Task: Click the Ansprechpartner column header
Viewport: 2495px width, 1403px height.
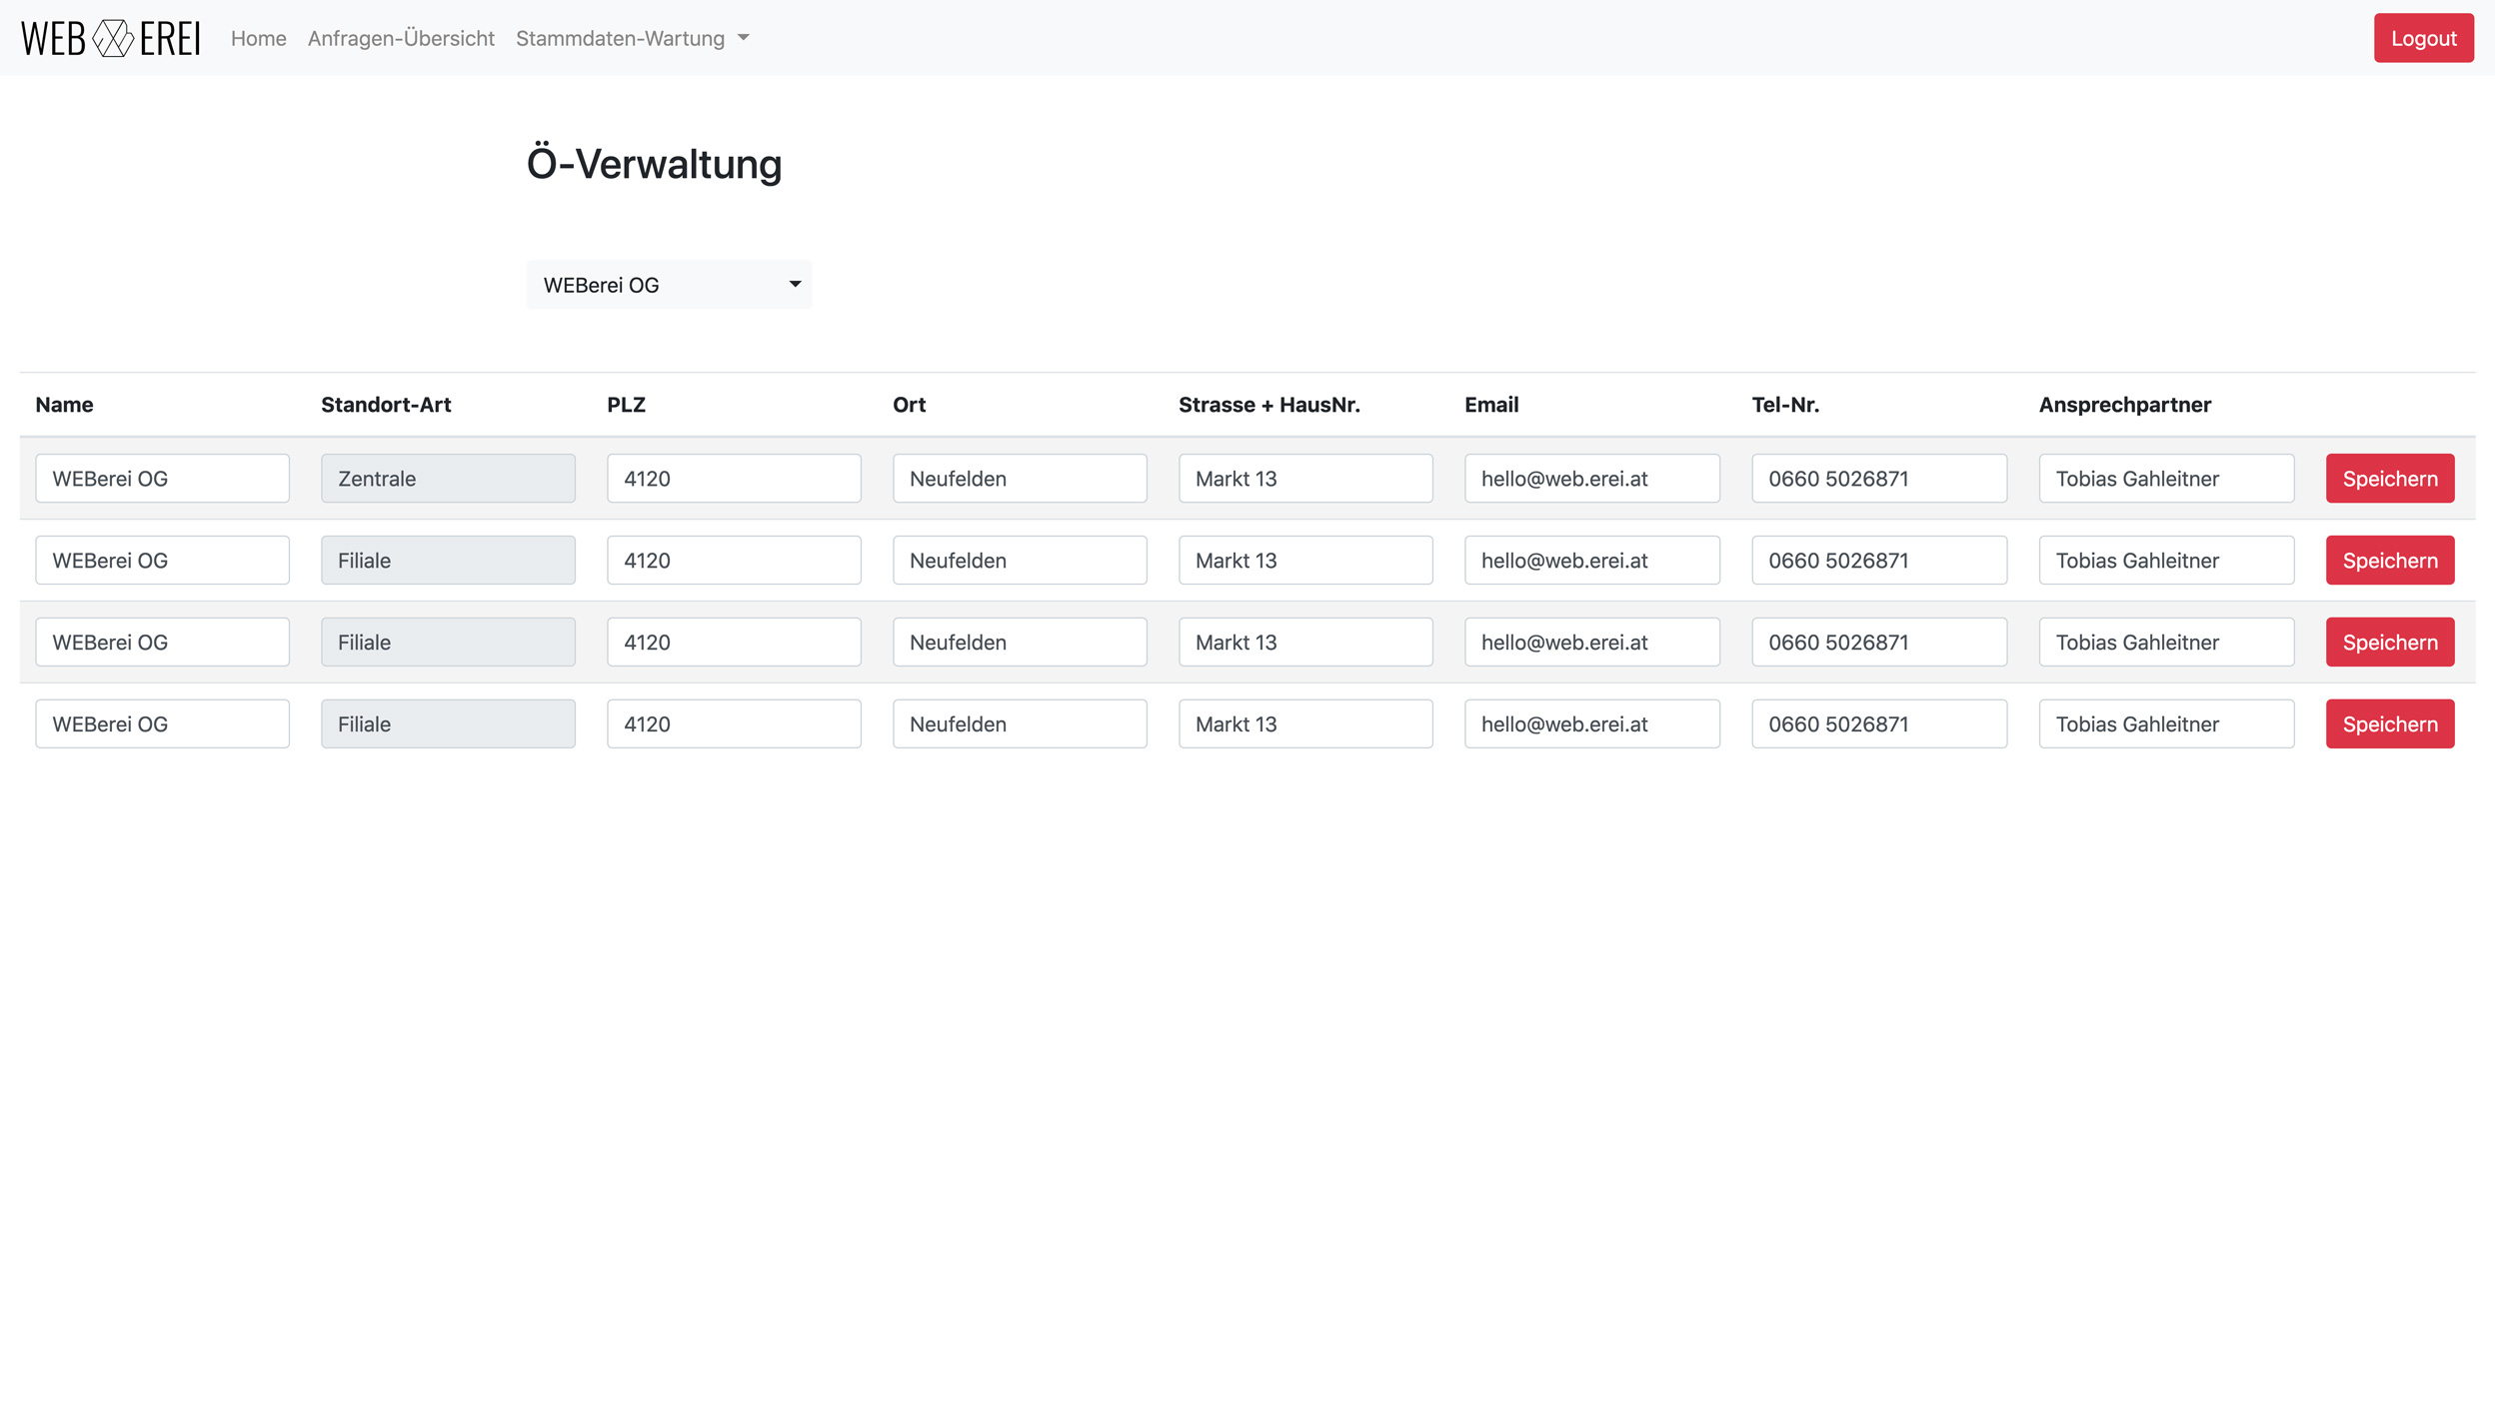Action: coord(2125,405)
